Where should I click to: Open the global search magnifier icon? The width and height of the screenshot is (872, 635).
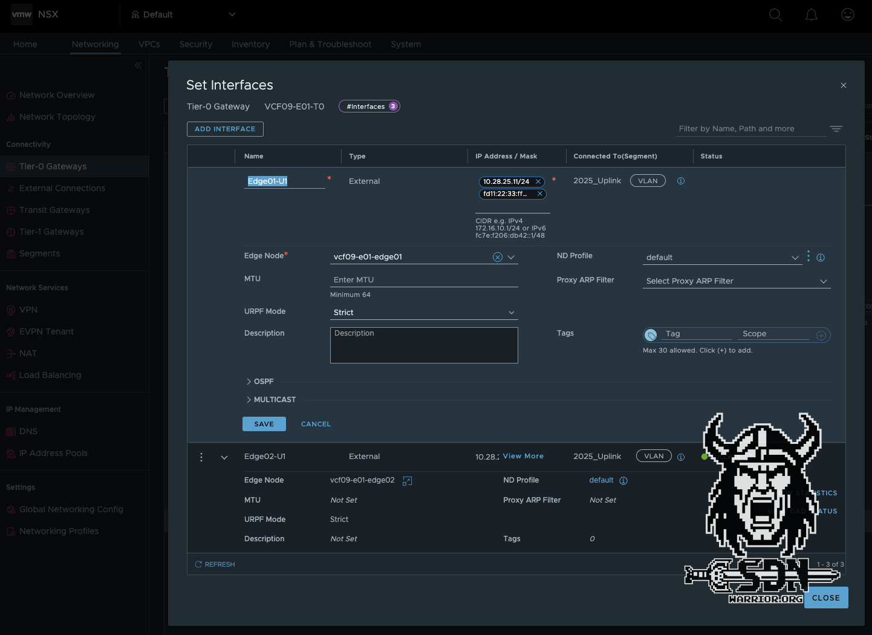click(x=775, y=15)
